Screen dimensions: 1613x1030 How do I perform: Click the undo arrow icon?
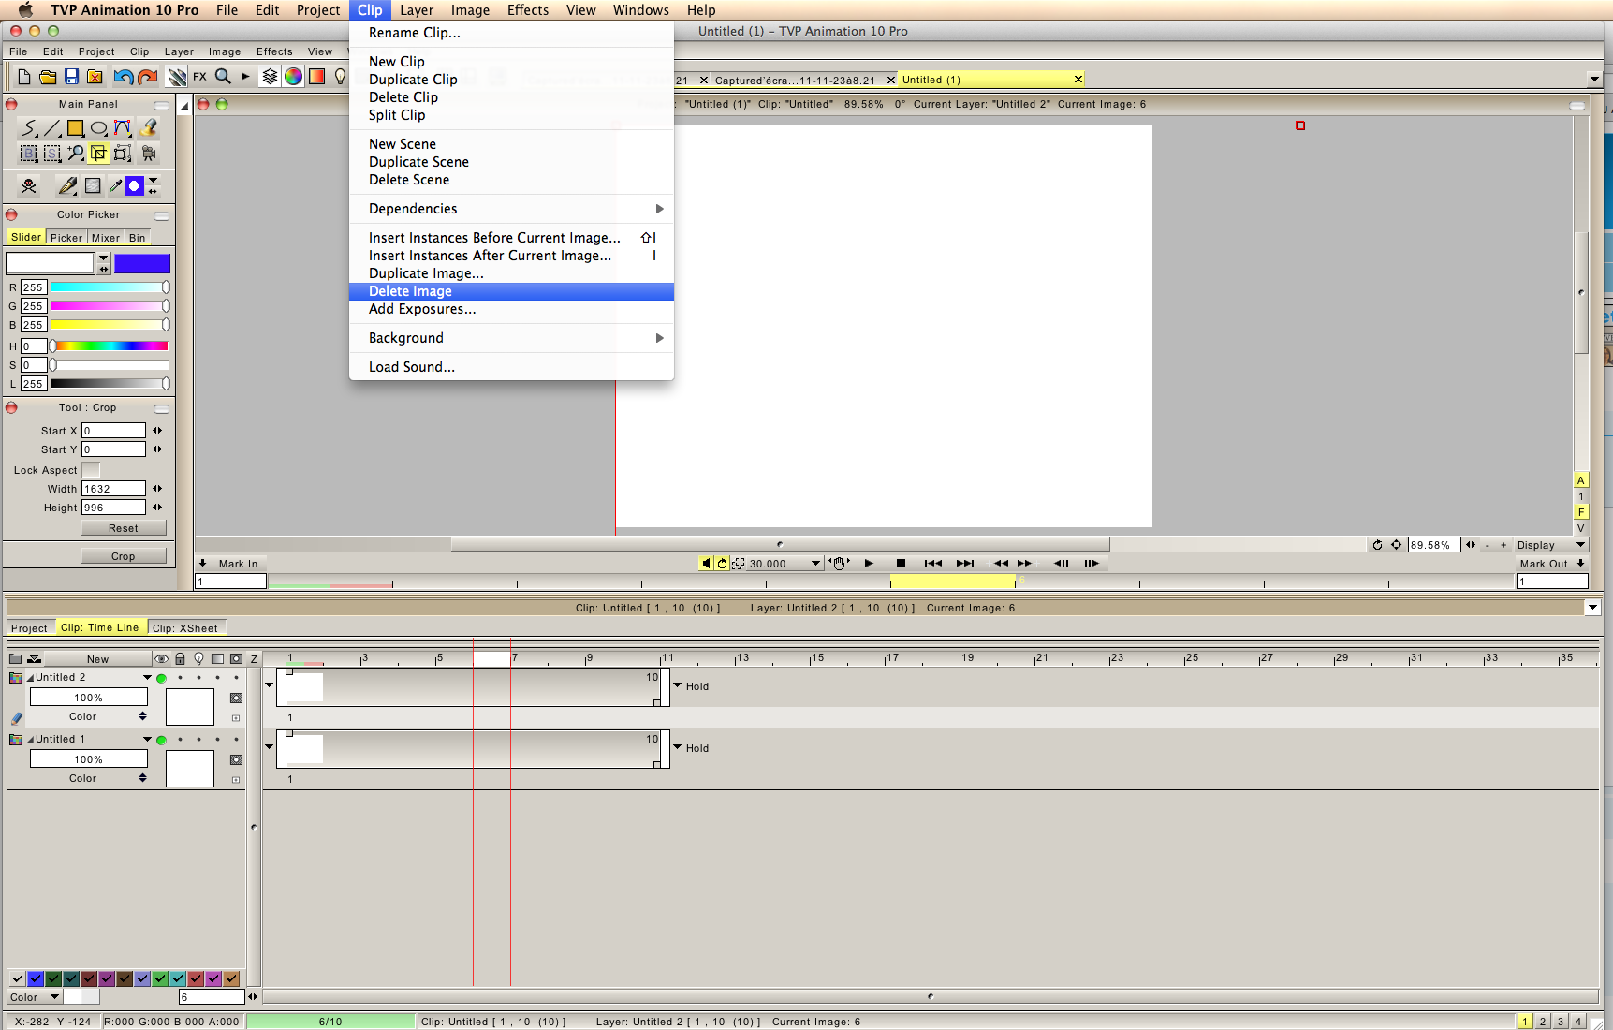coord(123,77)
